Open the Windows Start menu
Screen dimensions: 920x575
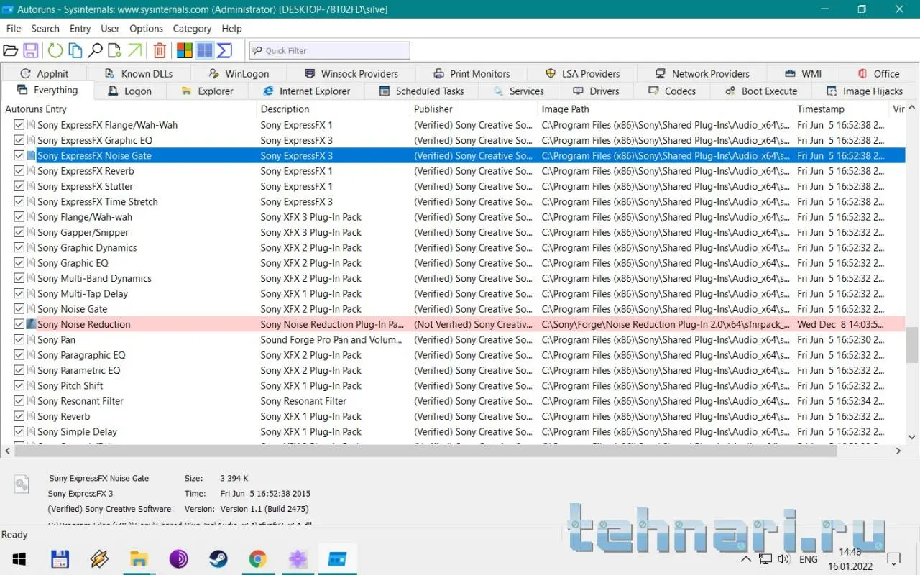[19, 559]
